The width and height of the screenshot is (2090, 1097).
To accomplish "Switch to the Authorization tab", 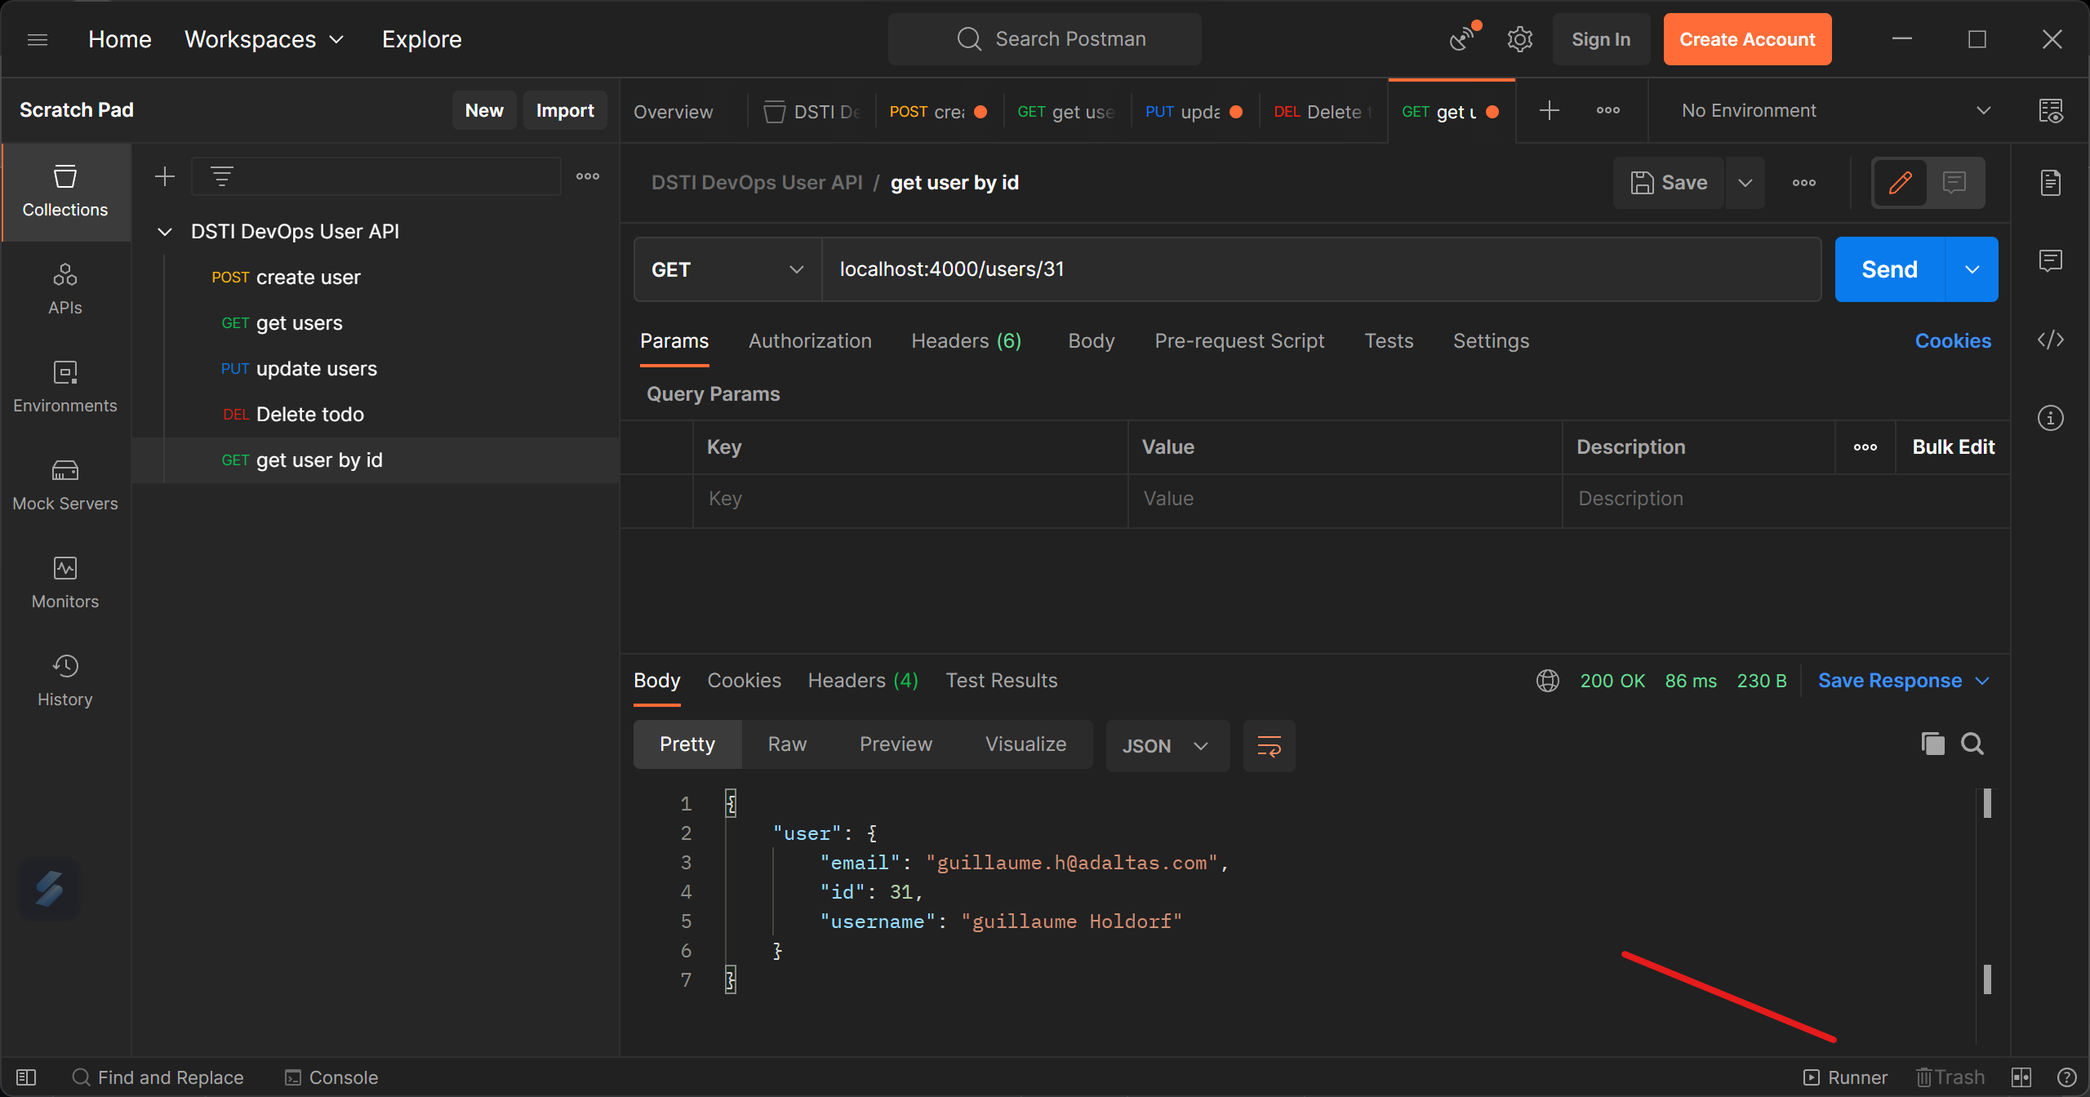I will point(810,341).
